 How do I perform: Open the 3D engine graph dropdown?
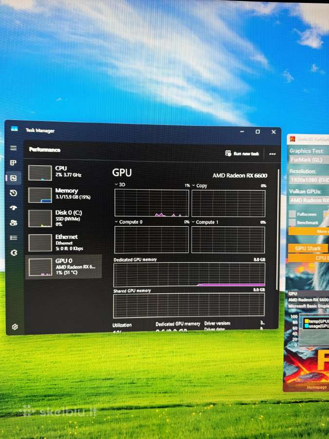click(x=116, y=184)
